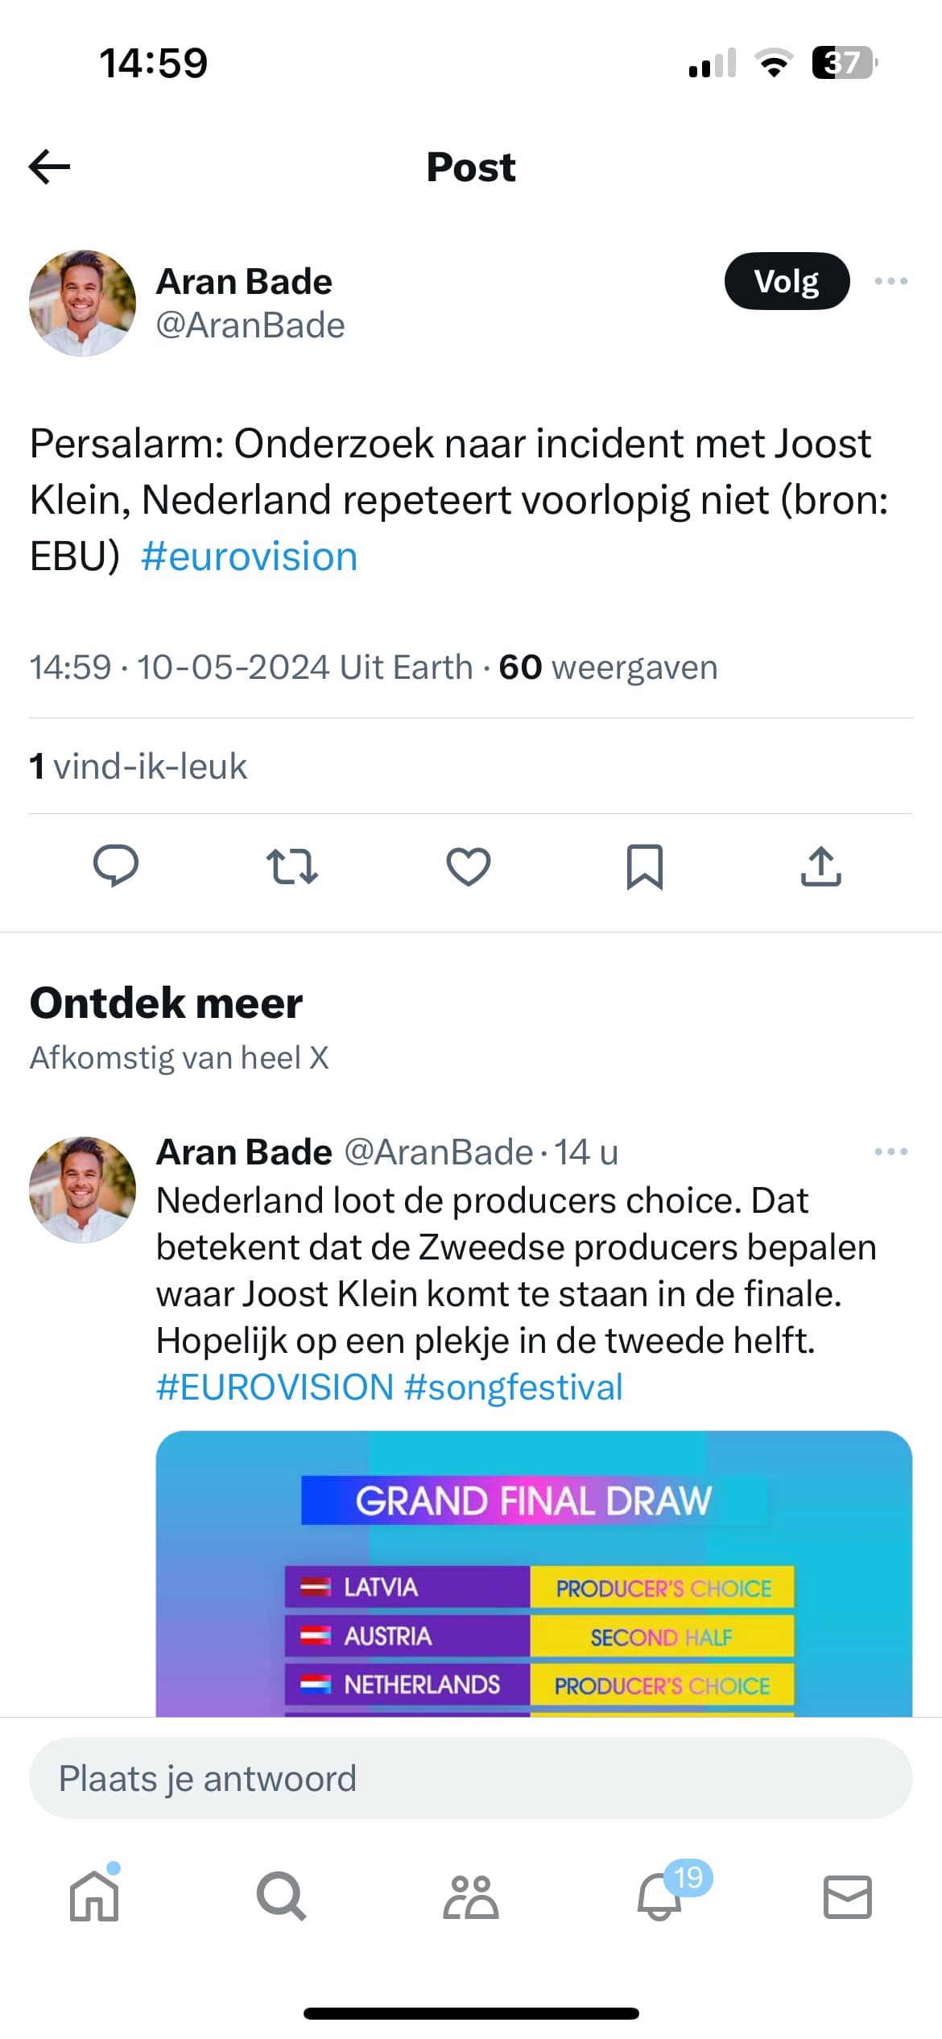
Task: View the 1 vind-ik-leuk likes list
Action: 138,766
